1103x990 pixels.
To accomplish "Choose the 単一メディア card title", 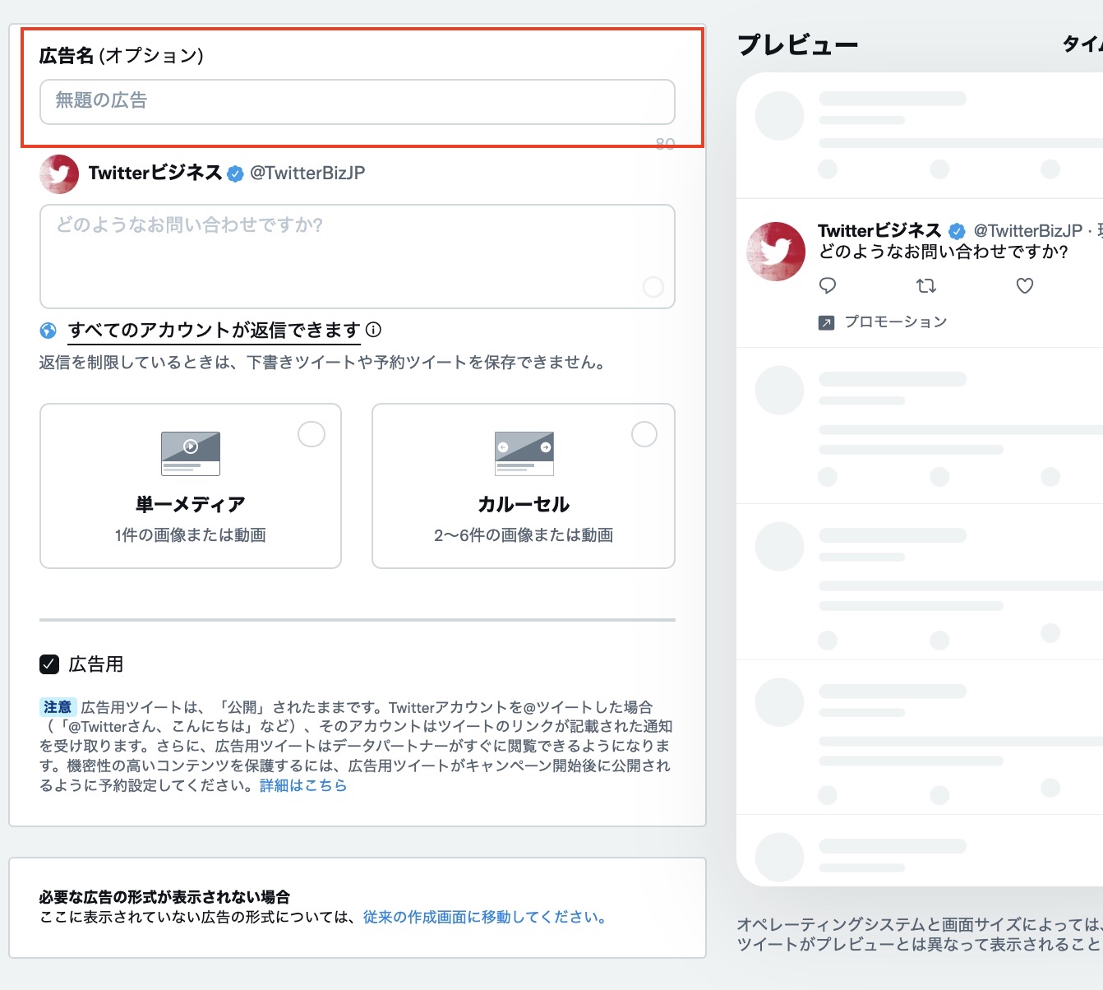I will pyautogui.click(x=191, y=504).
